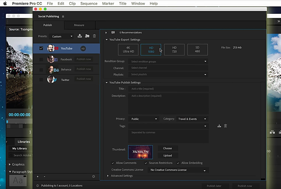Image resolution: width=281 pixels, height=189 pixels.
Task: Click the Upload thumbnail button
Action: tap(167, 155)
